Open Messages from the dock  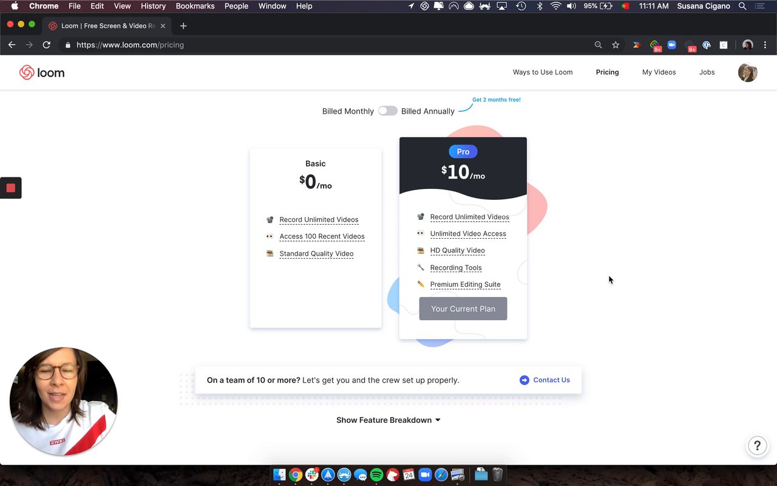click(360, 474)
